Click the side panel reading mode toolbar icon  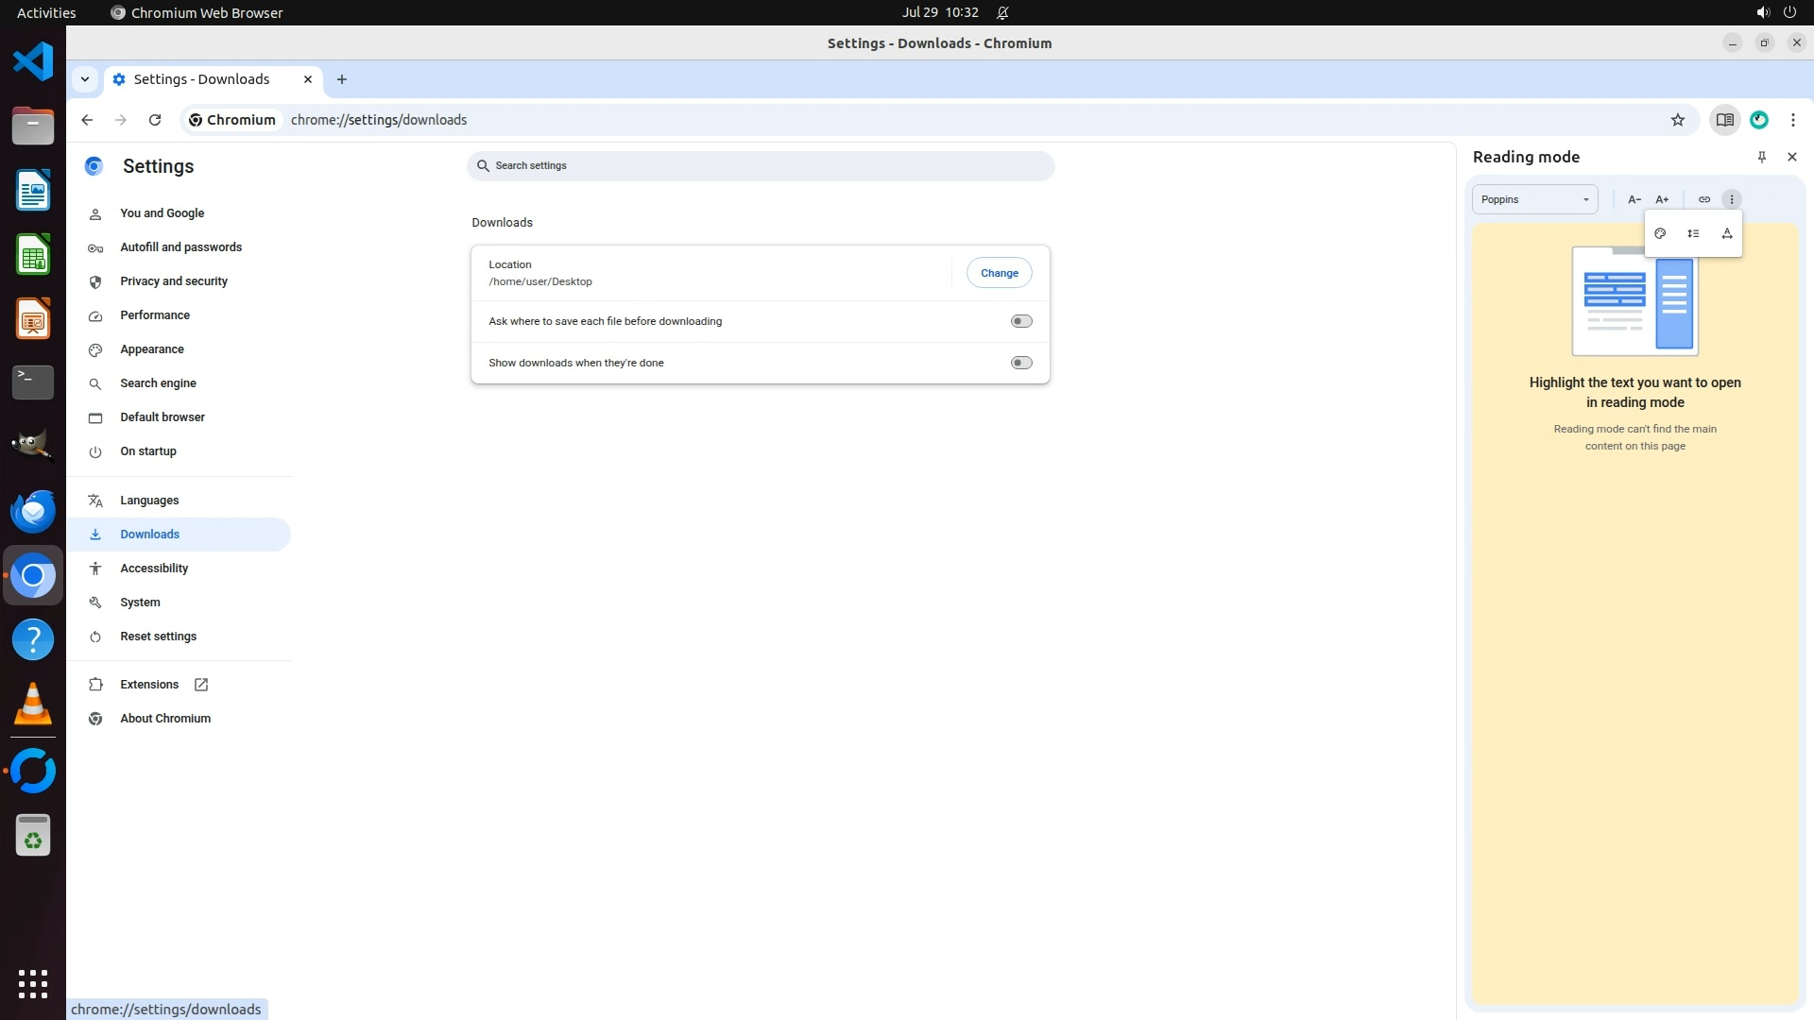tap(1724, 120)
